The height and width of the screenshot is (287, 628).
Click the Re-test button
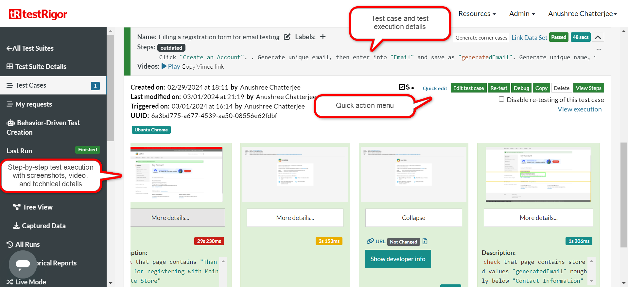click(x=498, y=88)
